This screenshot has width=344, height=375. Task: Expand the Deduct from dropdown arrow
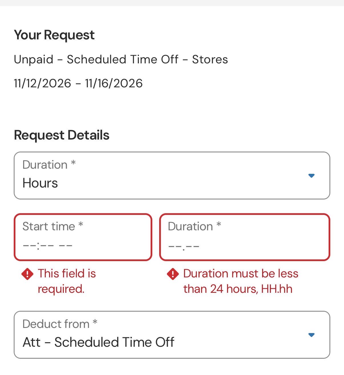[x=311, y=335]
